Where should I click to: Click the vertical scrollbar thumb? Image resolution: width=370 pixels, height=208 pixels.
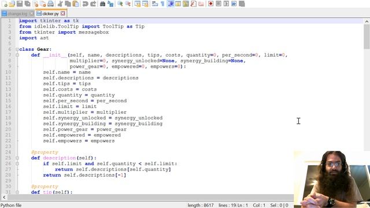click(367, 36)
